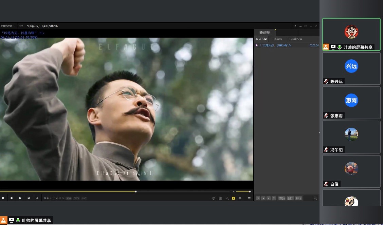Viewport: 383px width, 225px height.
Task: Click the AVC1 video codec label
Action: [76, 199]
